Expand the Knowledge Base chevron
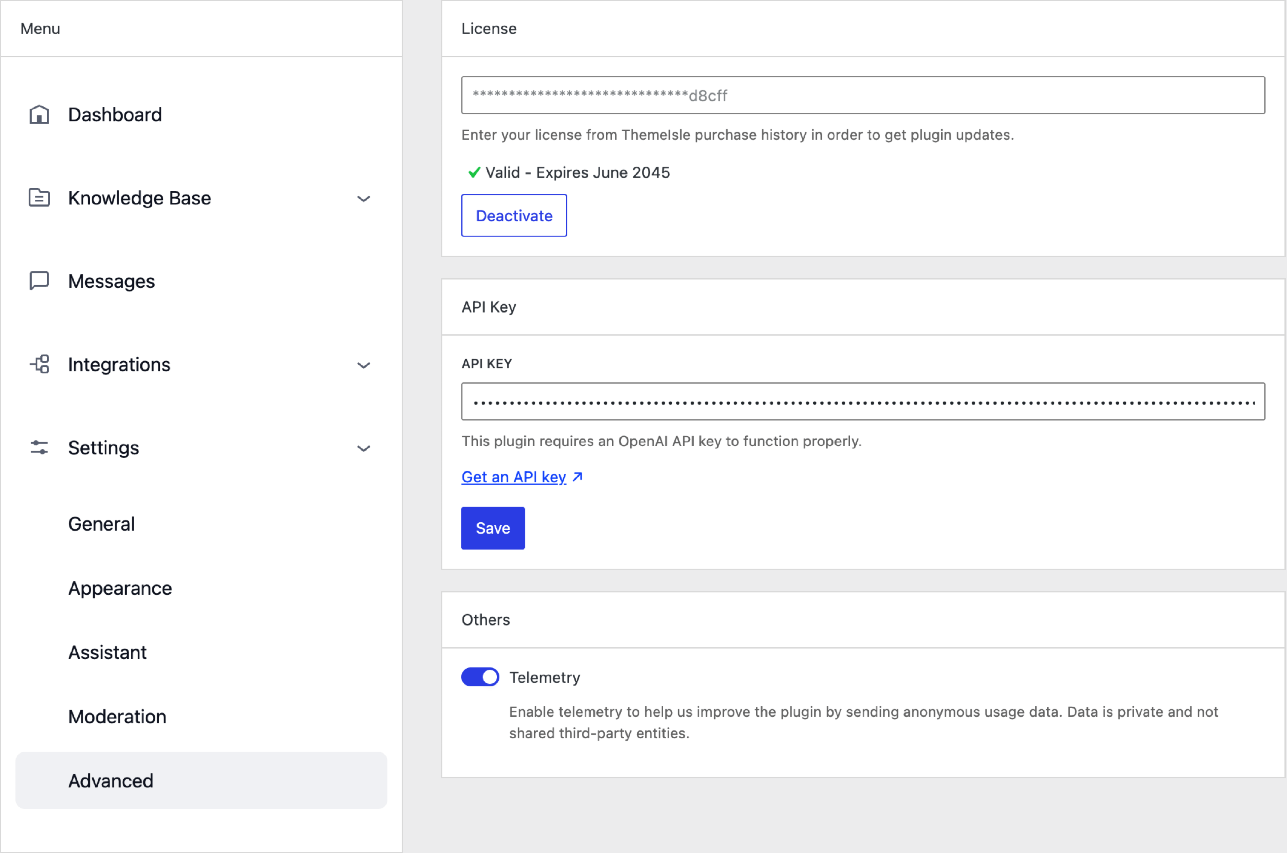1287x853 pixels. coord(364,199)
